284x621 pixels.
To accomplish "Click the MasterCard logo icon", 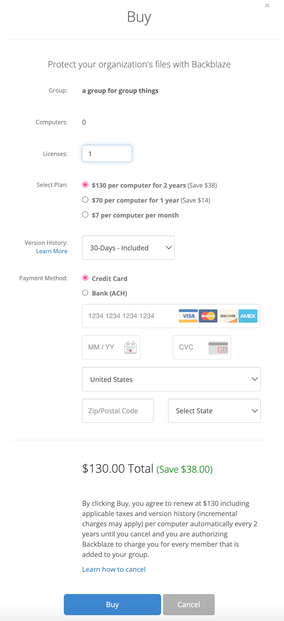I will [x=208, y=316].
